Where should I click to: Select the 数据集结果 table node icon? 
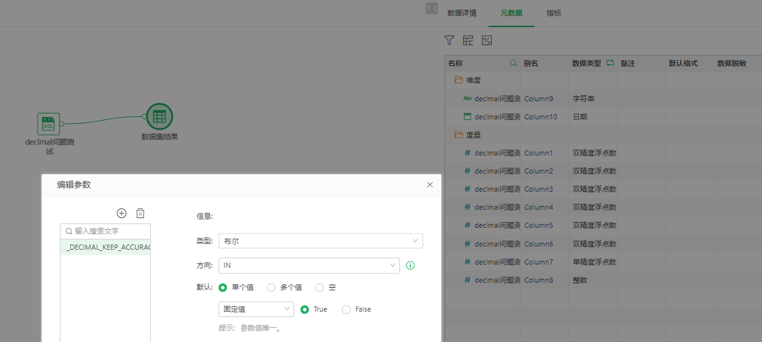(x=159, y=117)
